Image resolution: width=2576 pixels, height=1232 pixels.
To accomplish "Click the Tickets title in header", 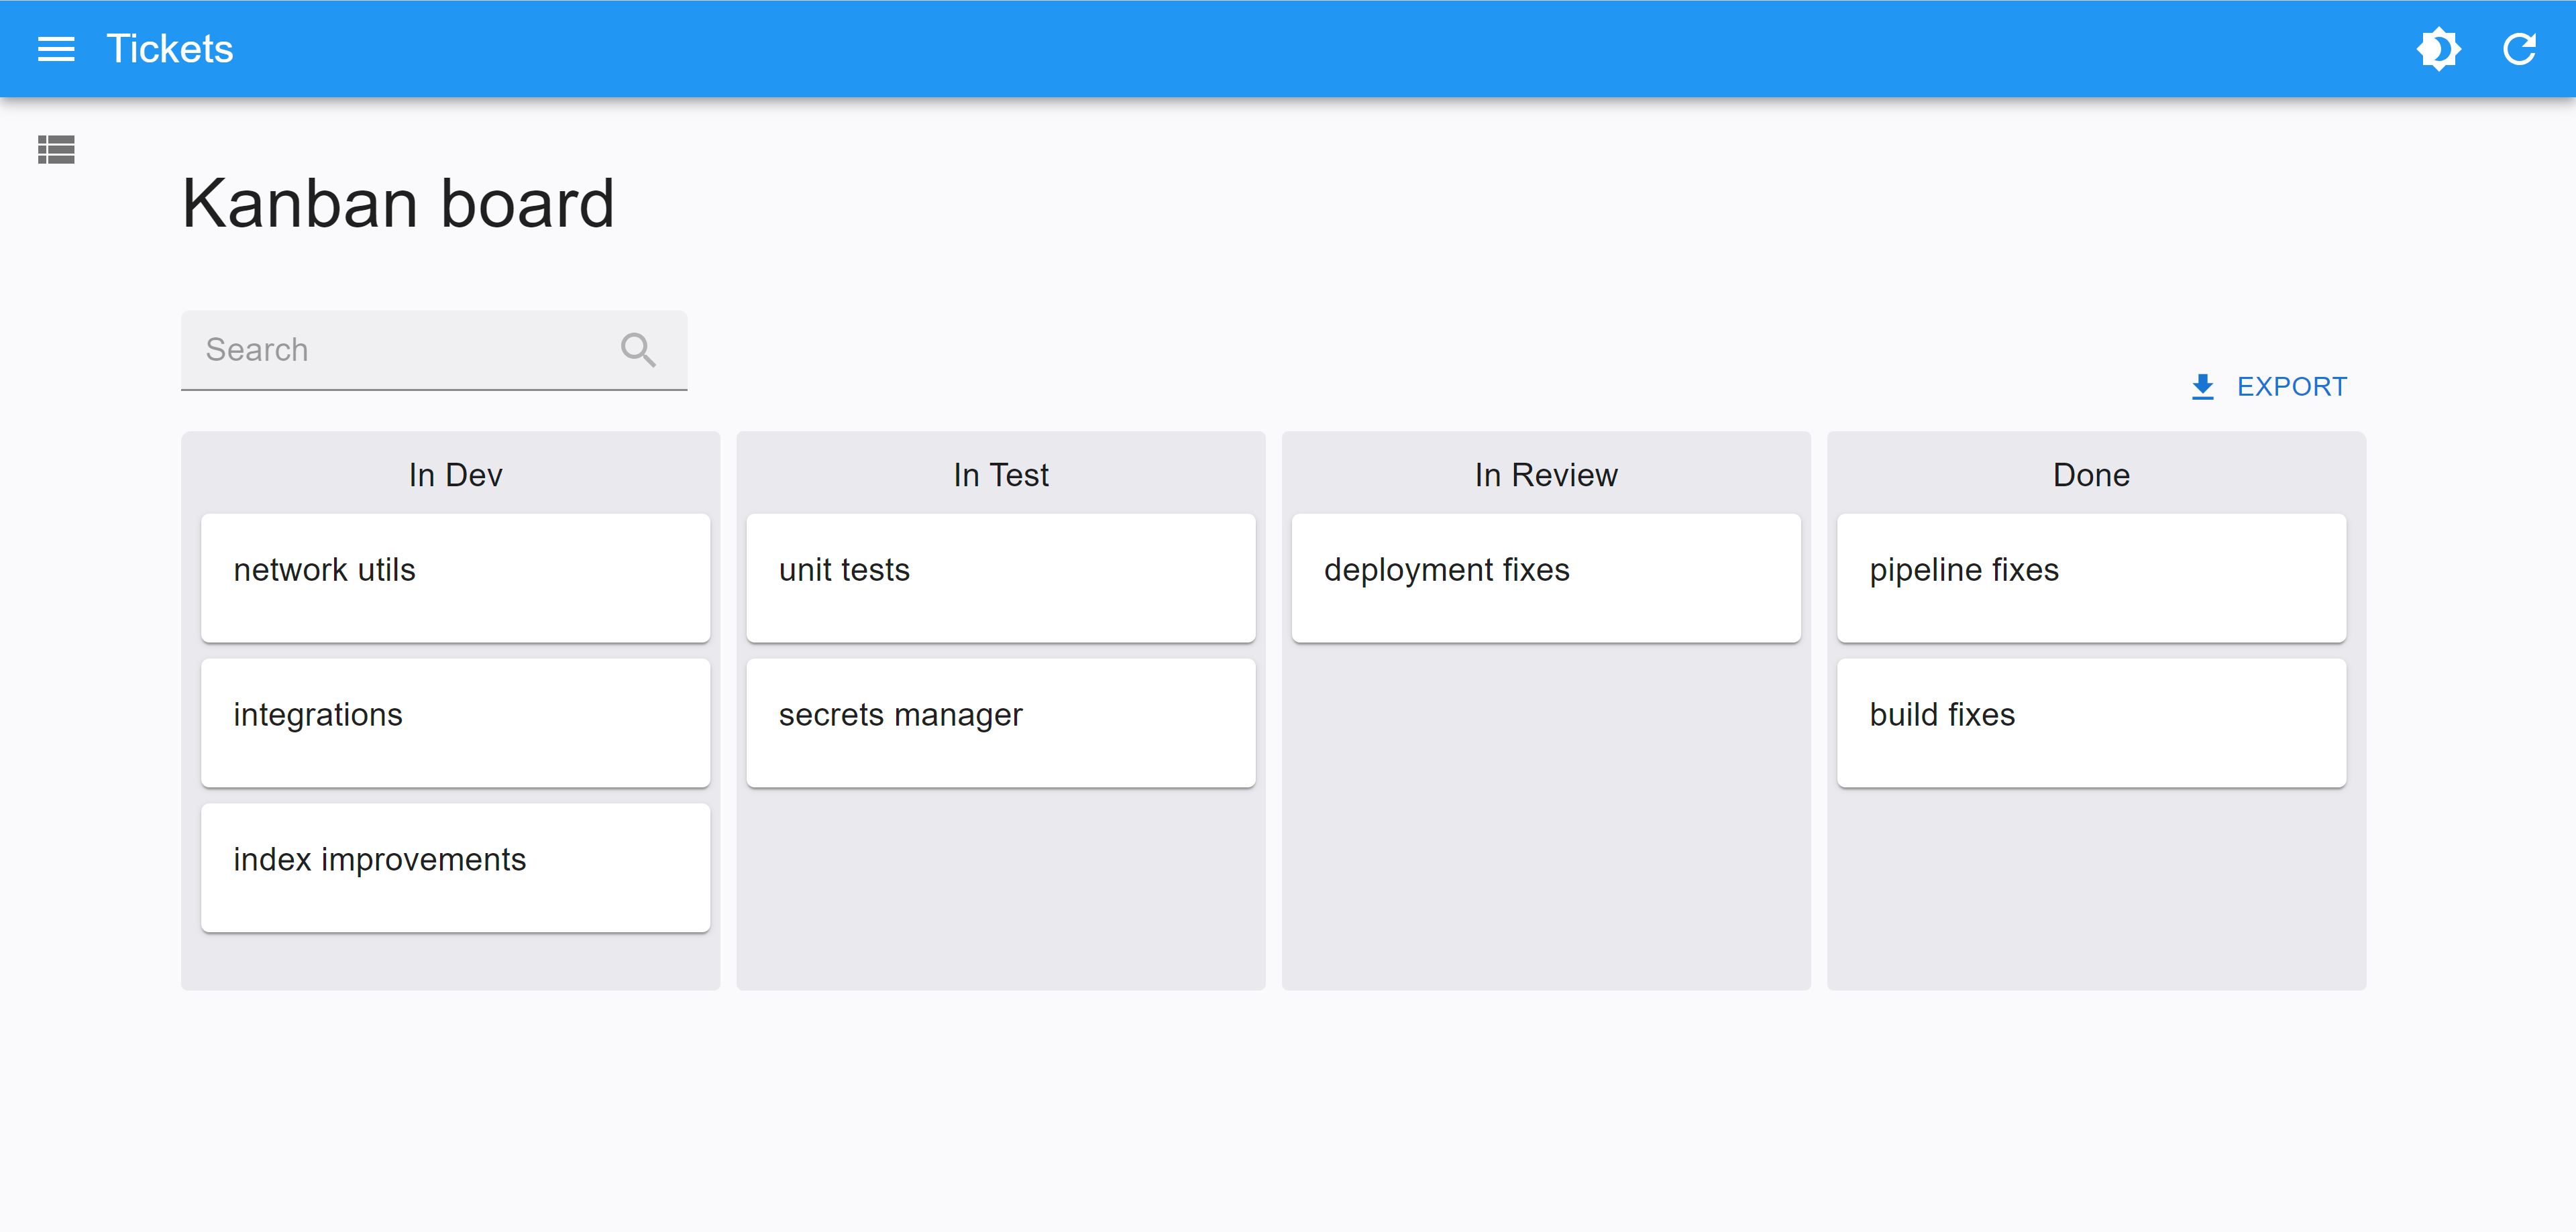I will coord(170,49).
